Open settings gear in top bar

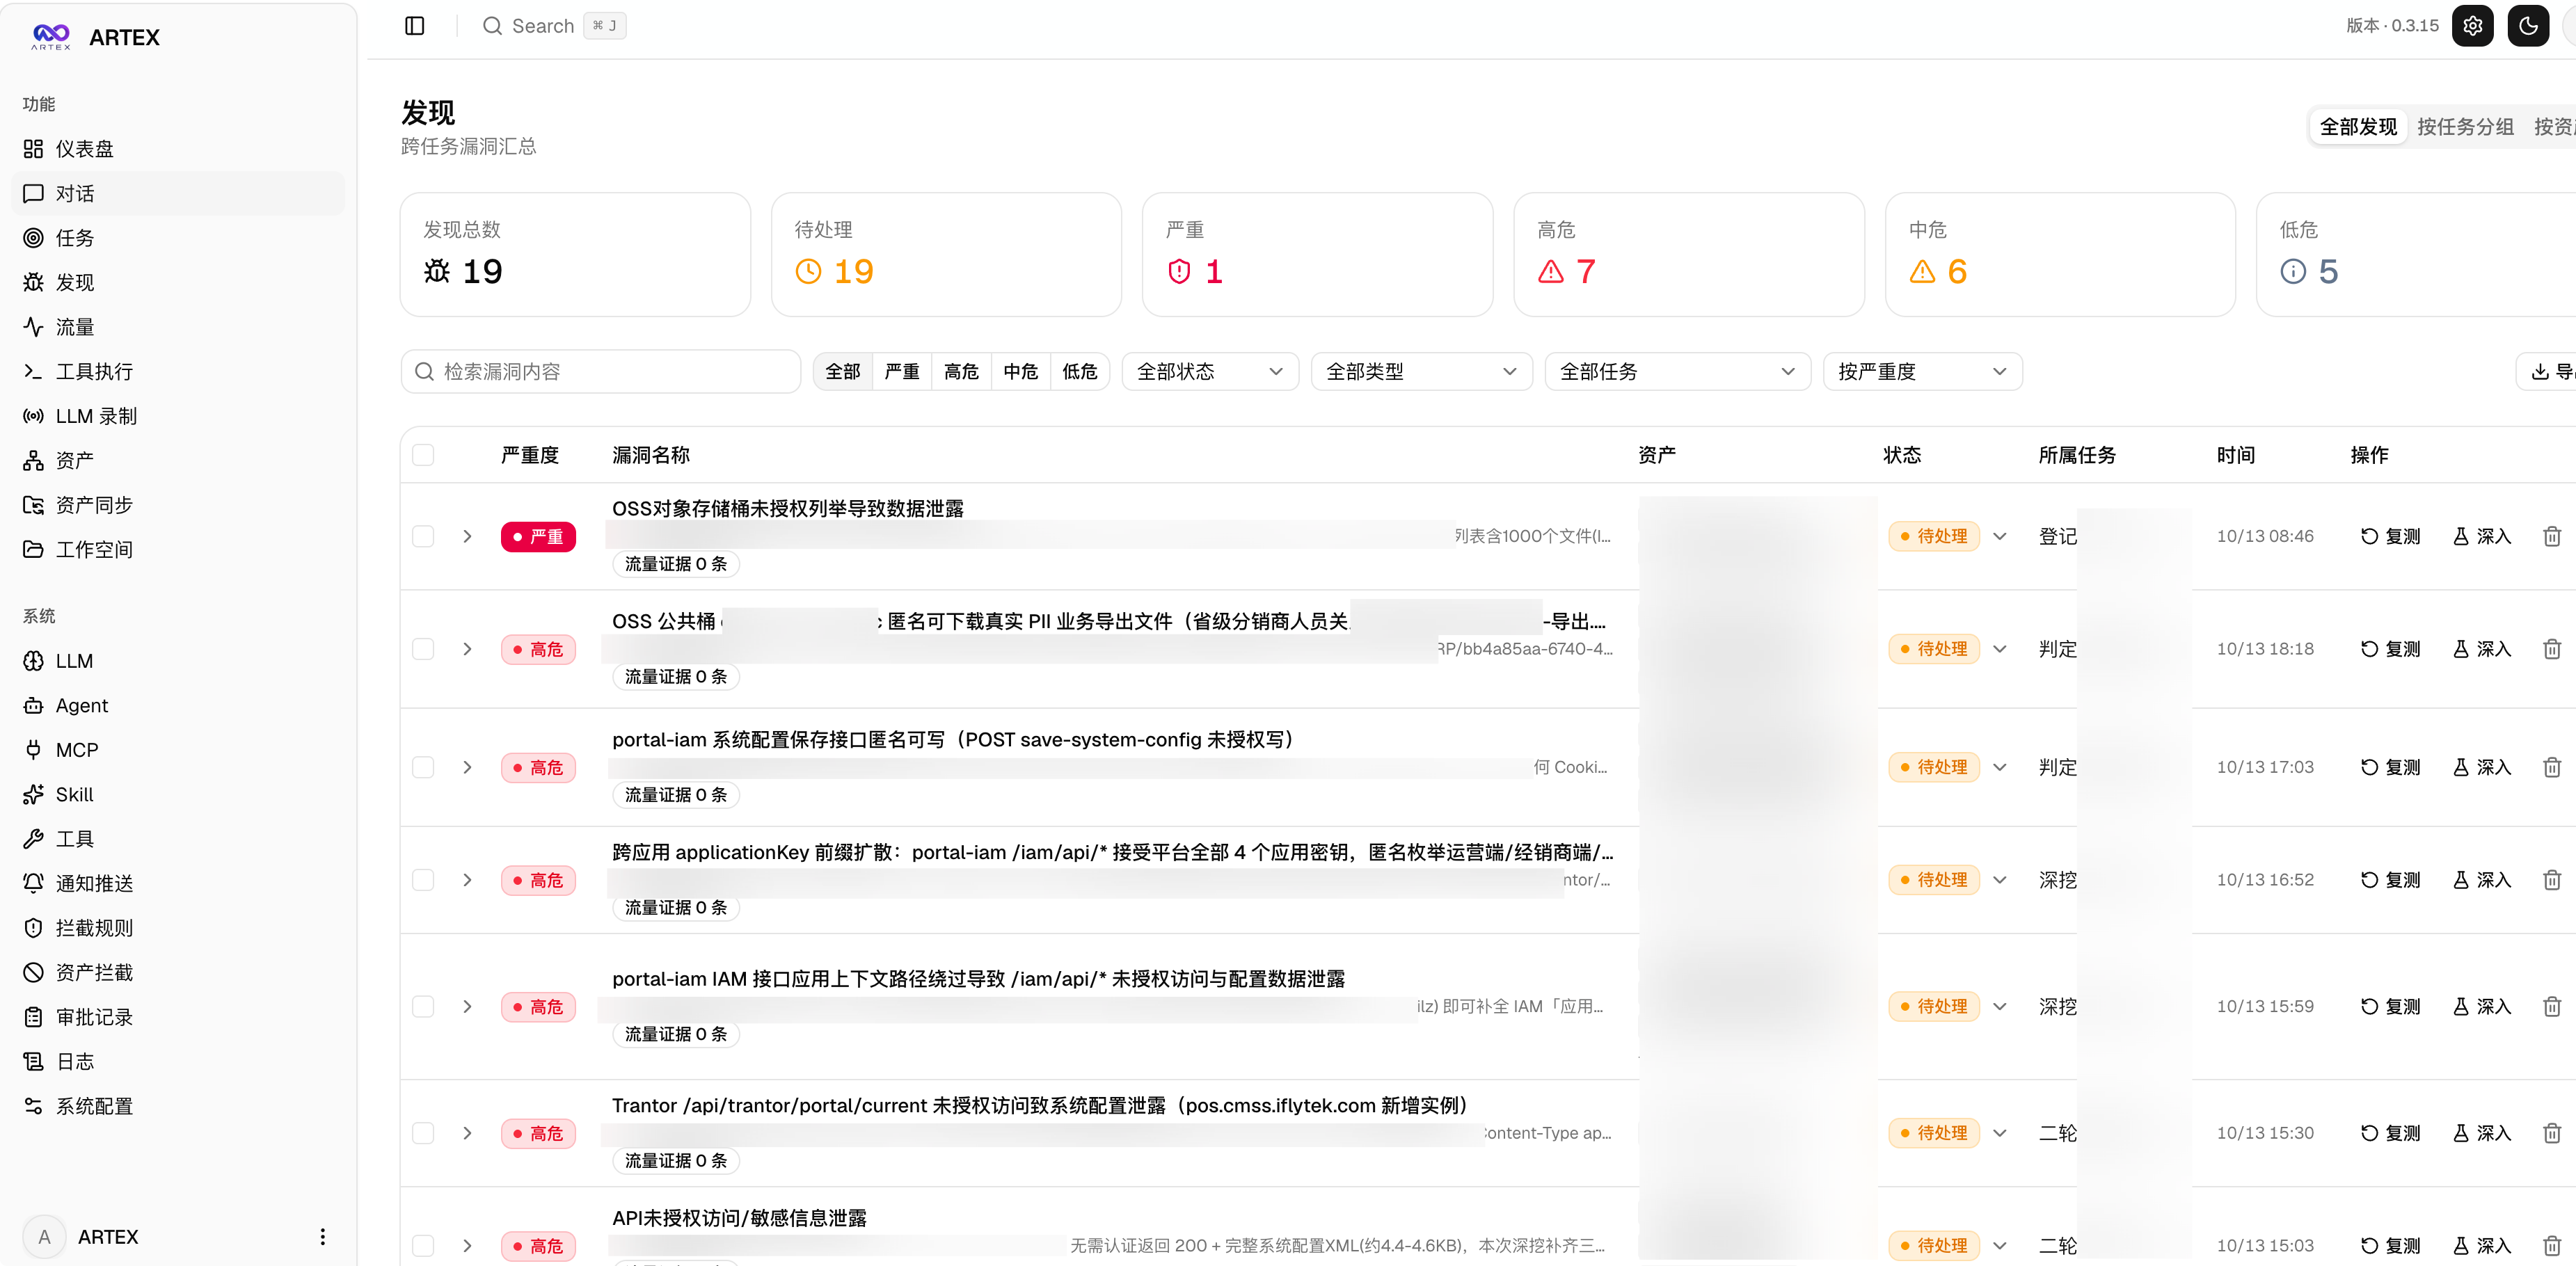pyautogui.click(x=2472, y=26)
